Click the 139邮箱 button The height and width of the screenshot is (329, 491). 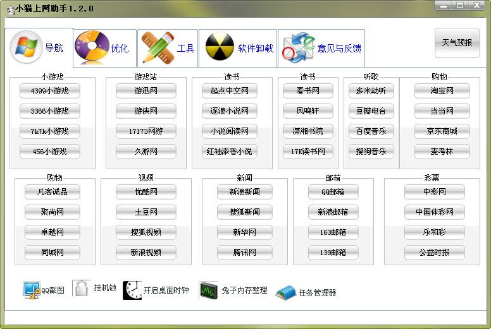coord(333,253)
